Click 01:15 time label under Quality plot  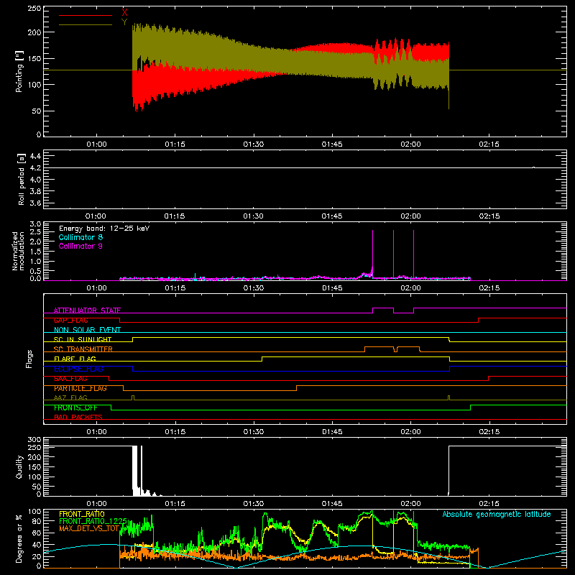(175, 504)
